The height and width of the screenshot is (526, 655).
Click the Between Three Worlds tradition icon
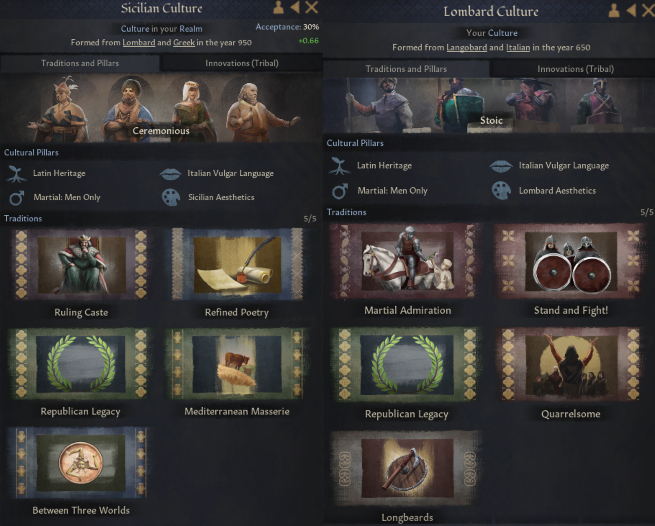click(x=81, y=463)
